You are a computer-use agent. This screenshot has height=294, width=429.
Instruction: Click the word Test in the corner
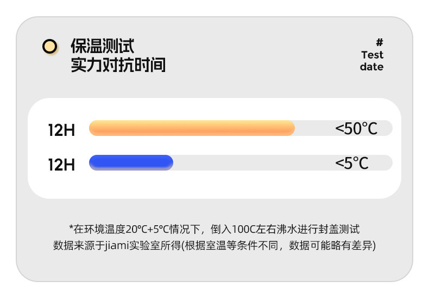pyautogui.click(x=372, y=55)
